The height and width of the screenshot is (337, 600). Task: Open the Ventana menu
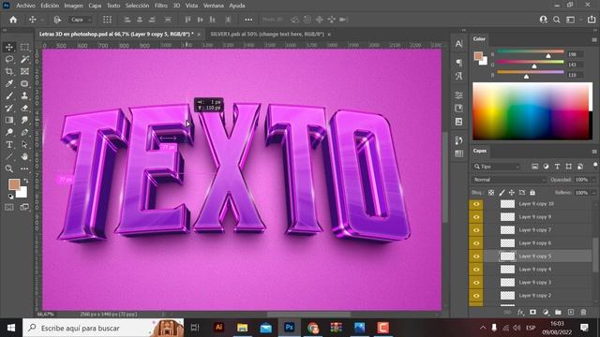point(213,6)
